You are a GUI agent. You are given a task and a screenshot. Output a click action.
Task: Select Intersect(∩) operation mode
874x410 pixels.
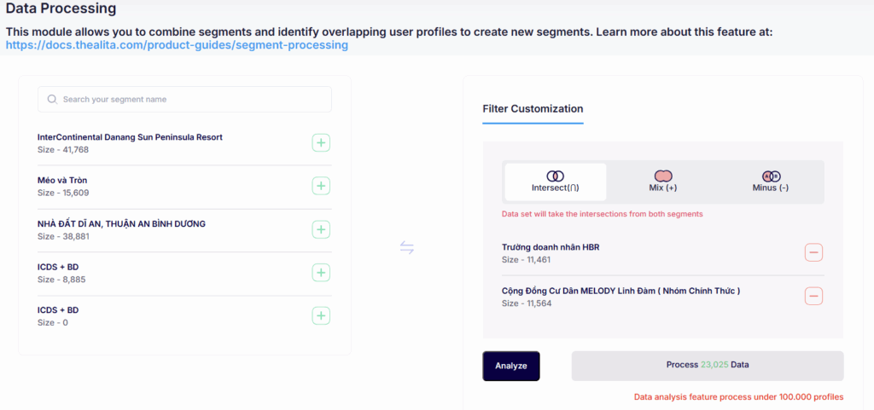pyautogui.click(x=555, y=182)
